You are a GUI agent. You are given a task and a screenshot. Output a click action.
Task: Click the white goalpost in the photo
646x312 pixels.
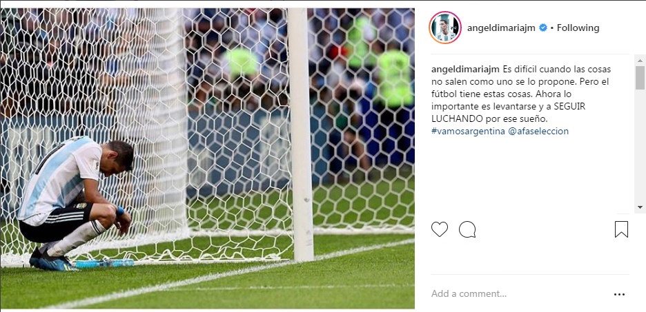(x=300, y=135)
